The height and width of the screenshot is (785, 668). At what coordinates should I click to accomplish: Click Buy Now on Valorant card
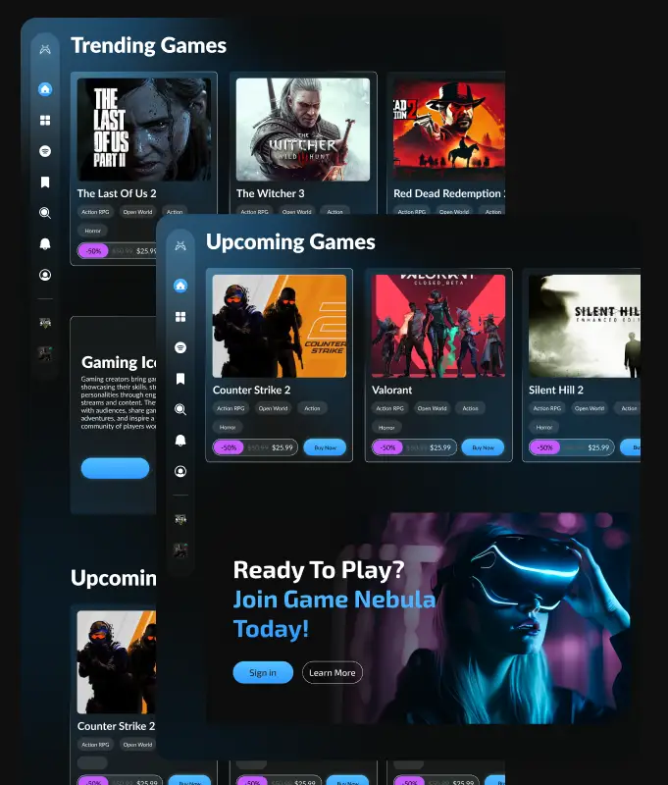483,447
